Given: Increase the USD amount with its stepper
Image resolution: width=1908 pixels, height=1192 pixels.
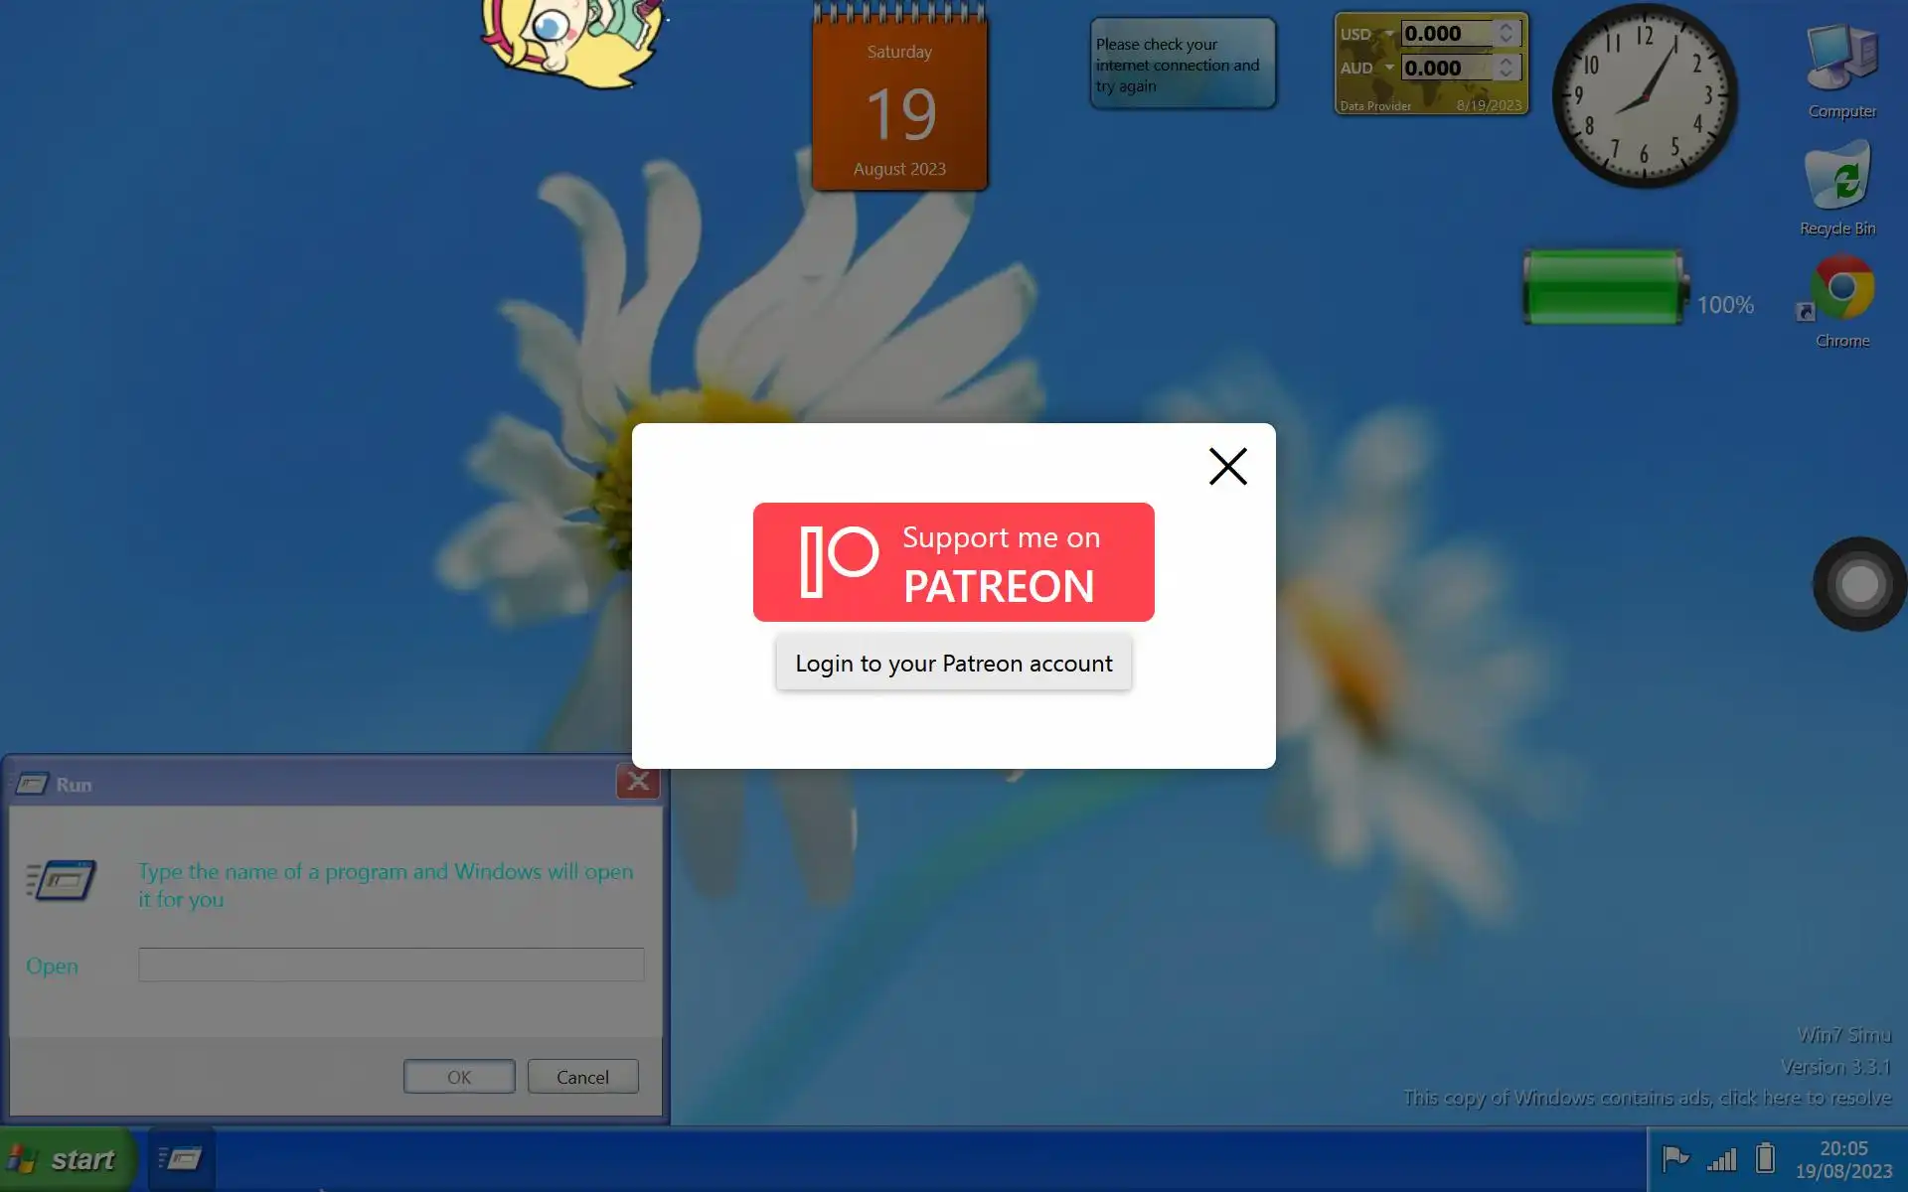Looking at the screenshot, I should coord(1507,27).
